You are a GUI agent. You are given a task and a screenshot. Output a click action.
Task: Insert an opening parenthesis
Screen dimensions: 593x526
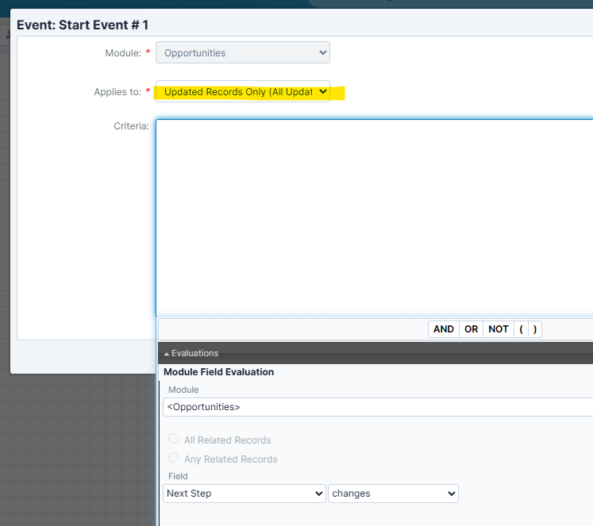click(x=521, y=329)
